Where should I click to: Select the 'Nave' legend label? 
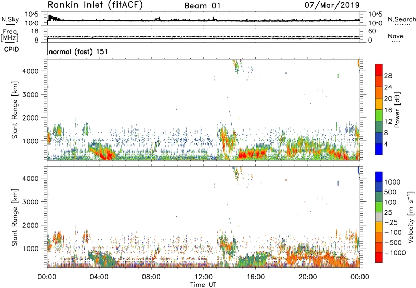(396, 36)
